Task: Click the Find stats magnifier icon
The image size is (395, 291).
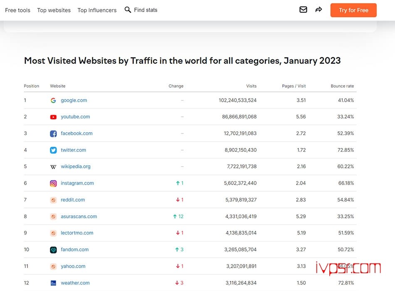Action: [x=128, y=10]
